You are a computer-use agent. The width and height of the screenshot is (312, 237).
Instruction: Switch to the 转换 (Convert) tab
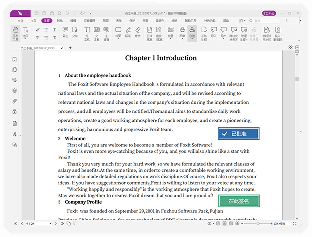60,21
